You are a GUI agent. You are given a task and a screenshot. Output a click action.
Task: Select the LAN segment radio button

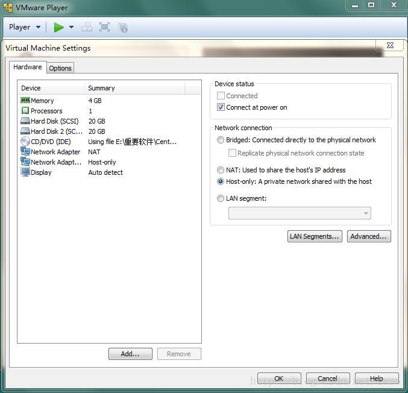[x=221, y=198]
